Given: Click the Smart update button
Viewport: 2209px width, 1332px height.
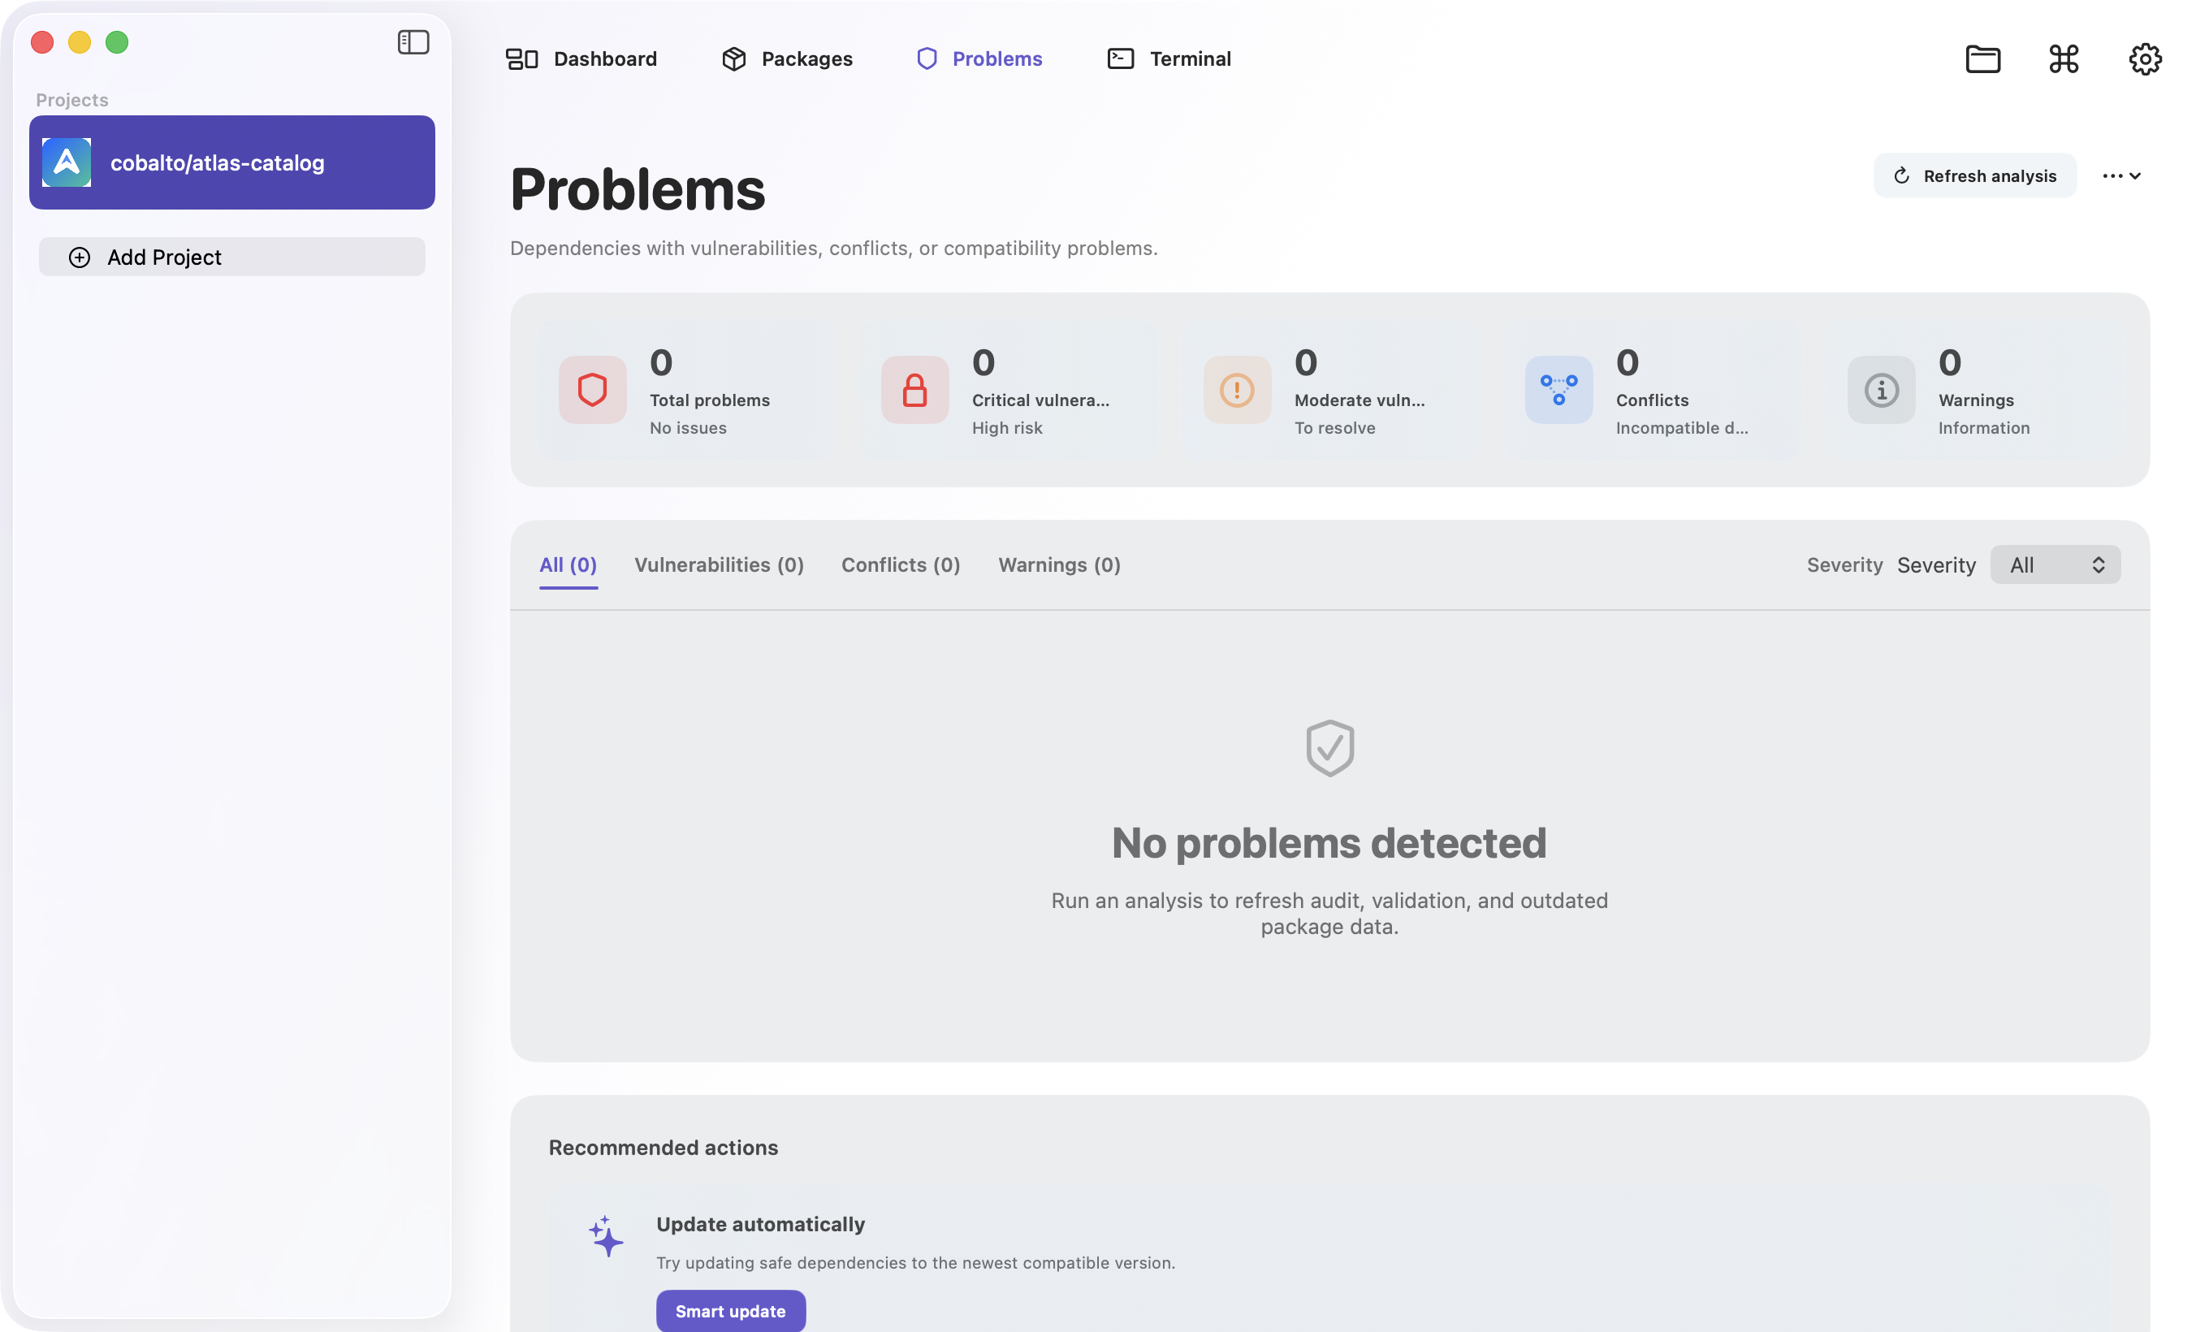Looking at the screenshot, I should [x=730, y=1311].
